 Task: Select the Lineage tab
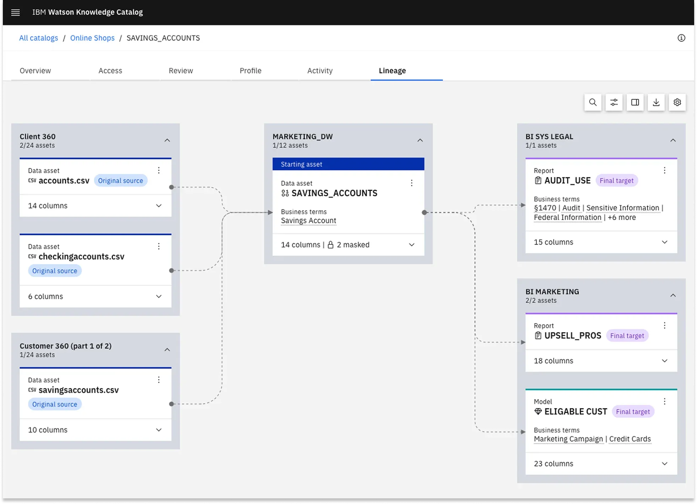click(392, 71)
